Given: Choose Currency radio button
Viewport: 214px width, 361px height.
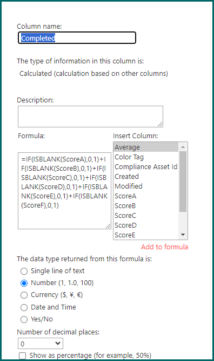Looking at the screenshot, I should [24, 295].
